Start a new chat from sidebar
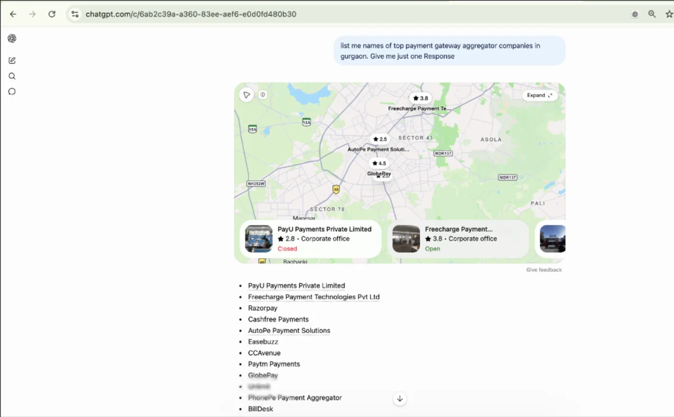This screenshot has width=674, height=417. [x=12, y=61]
